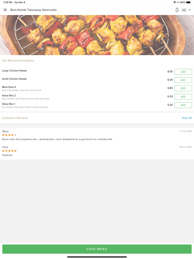Add Value Box 1 to order

pyautogui.click(x=183, y=105)
